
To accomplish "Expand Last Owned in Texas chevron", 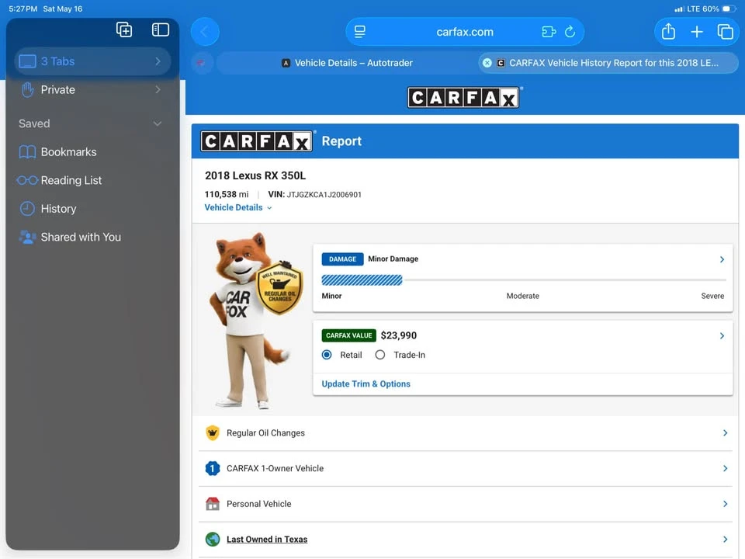I will coord(725,540).
